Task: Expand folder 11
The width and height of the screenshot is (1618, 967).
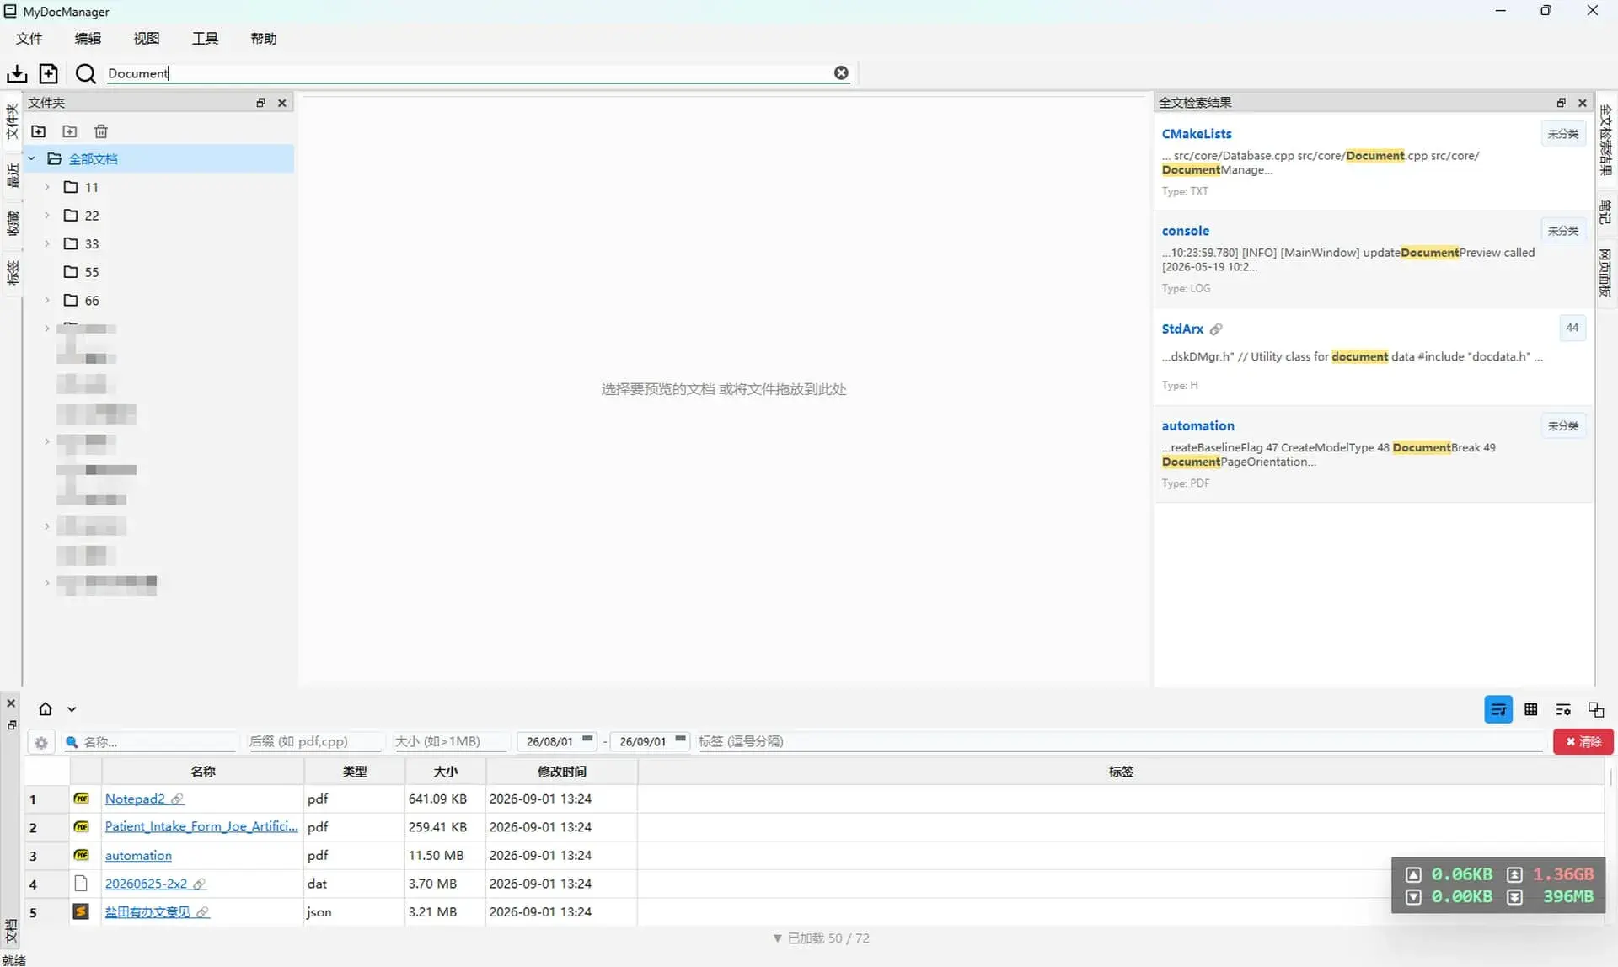Action: pyautogui.click(x=47, y=187)
